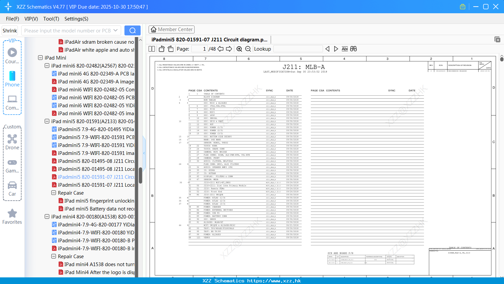Find previous lookup match triangle
Viewport: 504px width, 284px height.
[x=327, y=49]
